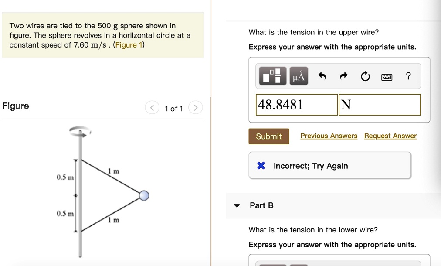Go to the previous figure with left chevron
Screen dimensions: 441x266
(x=152, y=107)
